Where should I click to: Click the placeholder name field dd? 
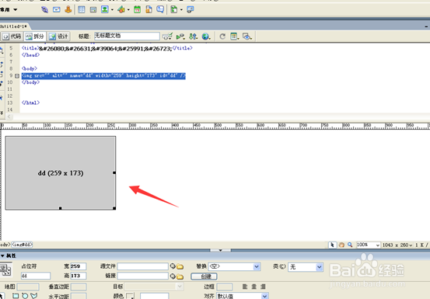36,276
